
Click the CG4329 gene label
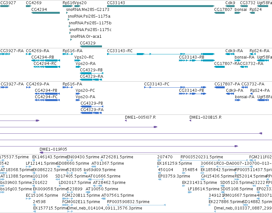coord(88,43)
